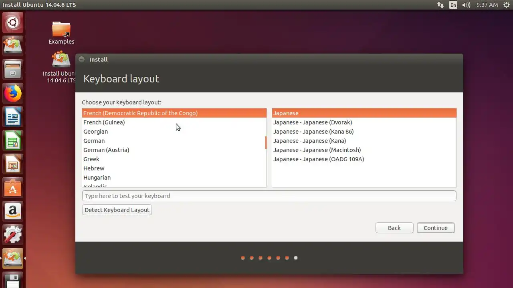Open the En keyboard language indicator
The height and width of the screenshot is (288, 513).
click(x=453, y=5)
